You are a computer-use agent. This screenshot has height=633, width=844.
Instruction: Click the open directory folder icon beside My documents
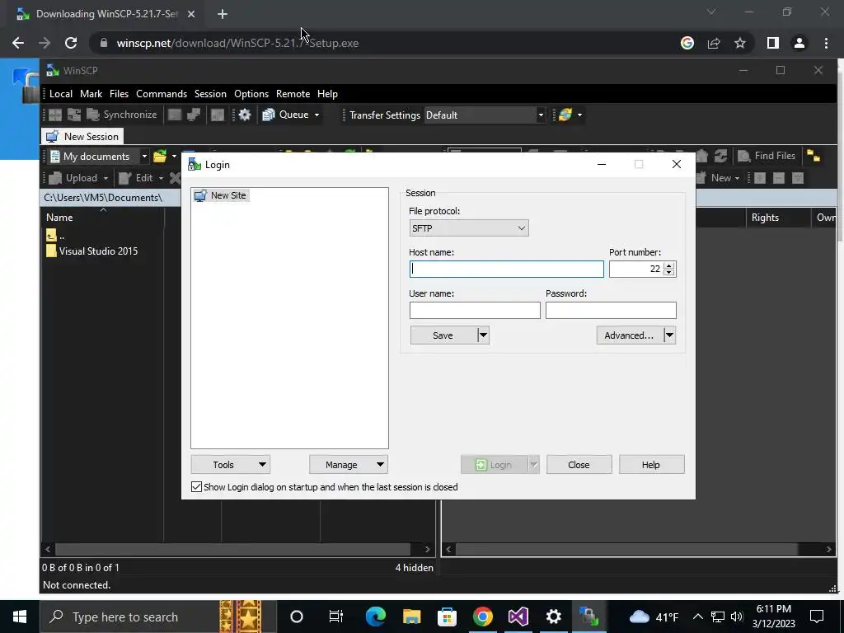(x=160, y=156)
